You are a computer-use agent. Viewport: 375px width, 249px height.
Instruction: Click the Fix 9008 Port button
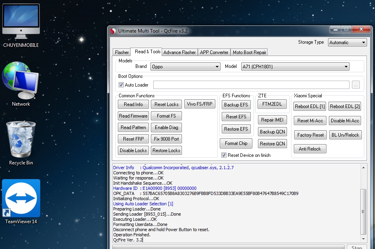coord(166,139)
